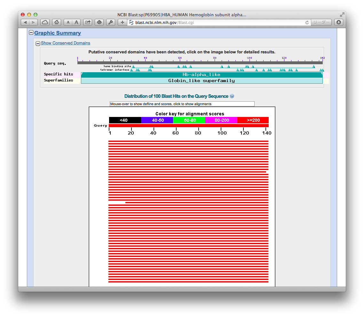This screenshot has width=364, height=317.
Task: Open the Show Conserved Domains link
Action: [65, 43]
